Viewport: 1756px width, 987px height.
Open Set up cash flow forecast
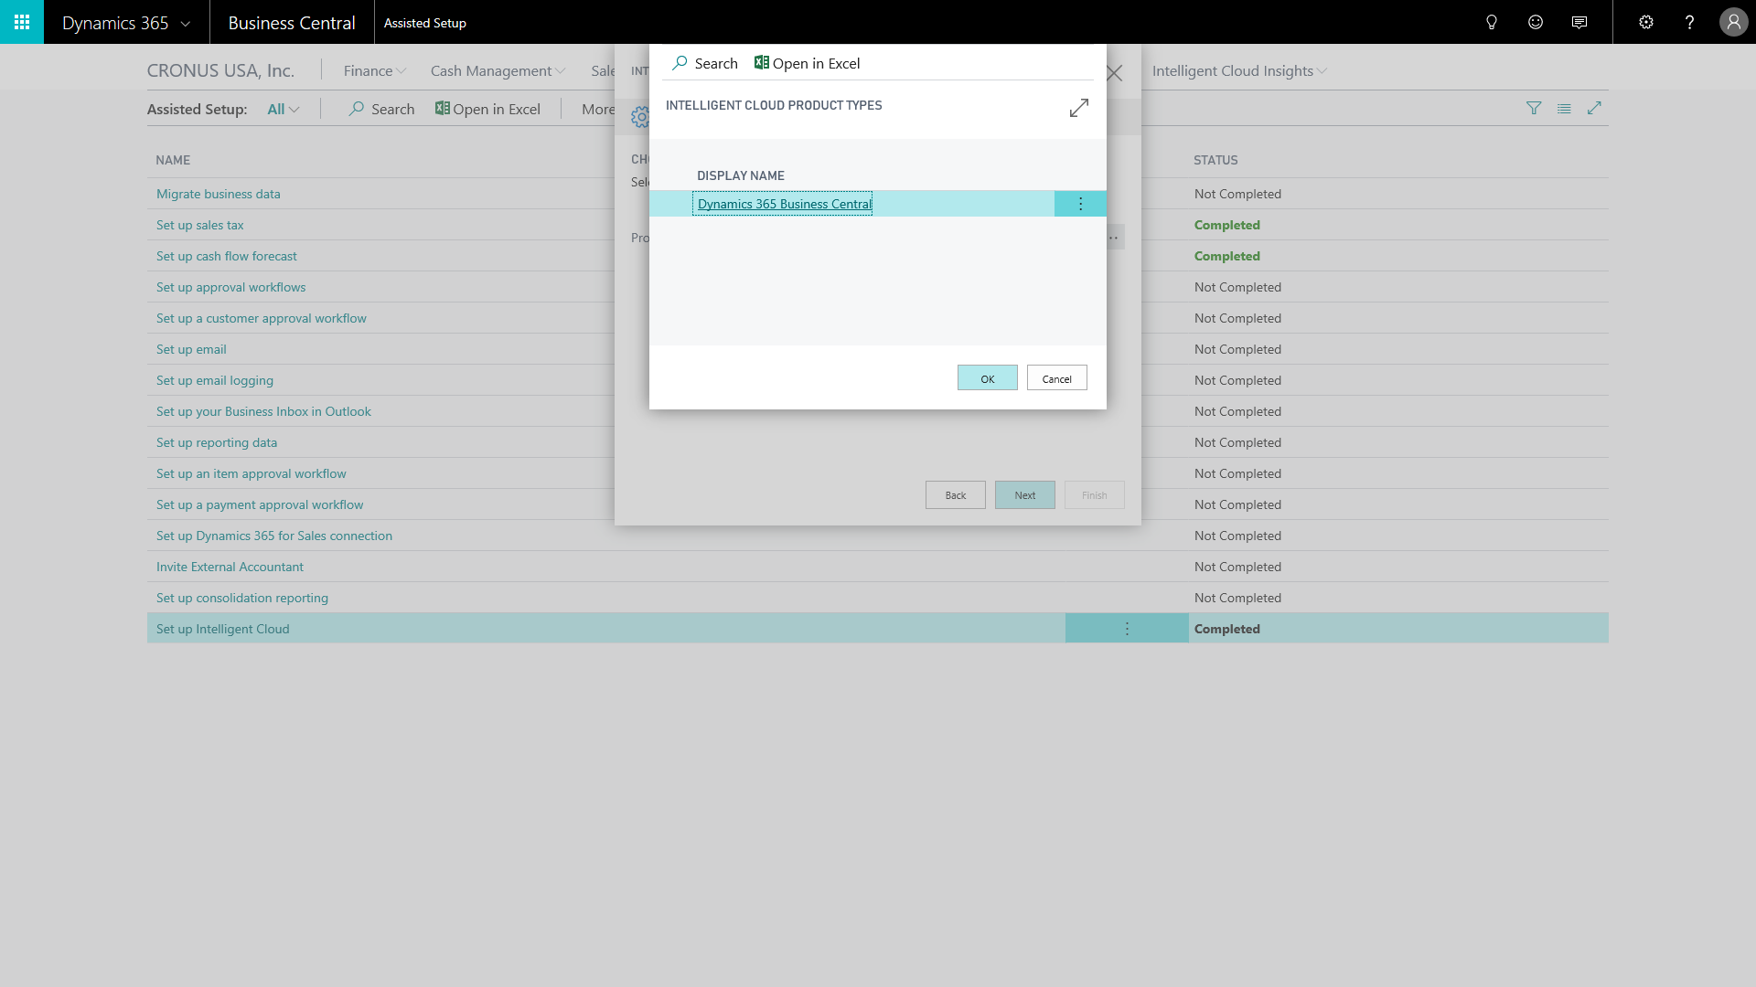click(227, 256)
